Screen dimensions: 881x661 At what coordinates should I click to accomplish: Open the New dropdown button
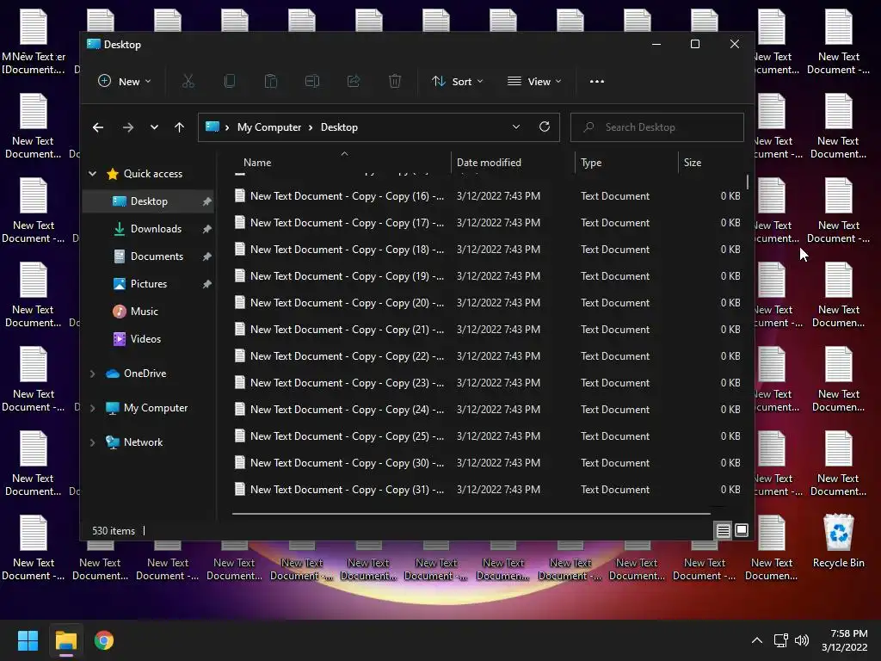(124, 82)
